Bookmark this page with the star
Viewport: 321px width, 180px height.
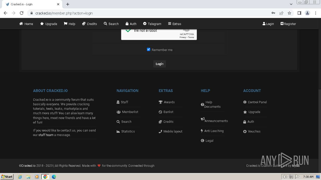tap(289, 13)
